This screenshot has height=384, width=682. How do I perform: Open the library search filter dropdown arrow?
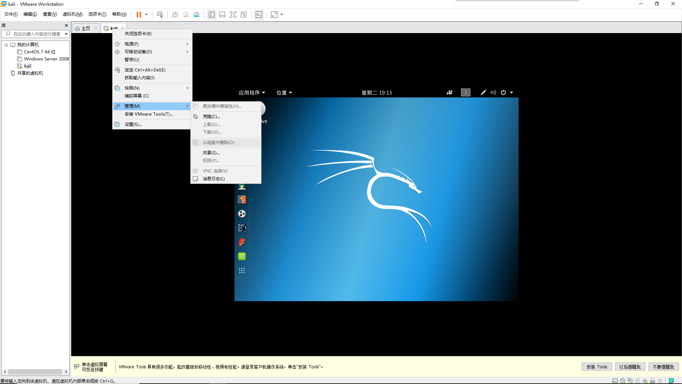point(66,34)
